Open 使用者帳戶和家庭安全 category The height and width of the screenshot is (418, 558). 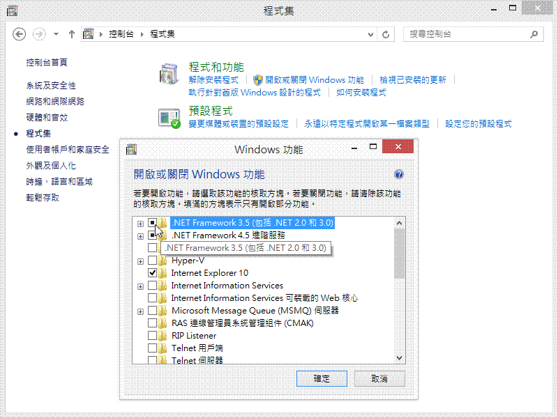[68, 150]
